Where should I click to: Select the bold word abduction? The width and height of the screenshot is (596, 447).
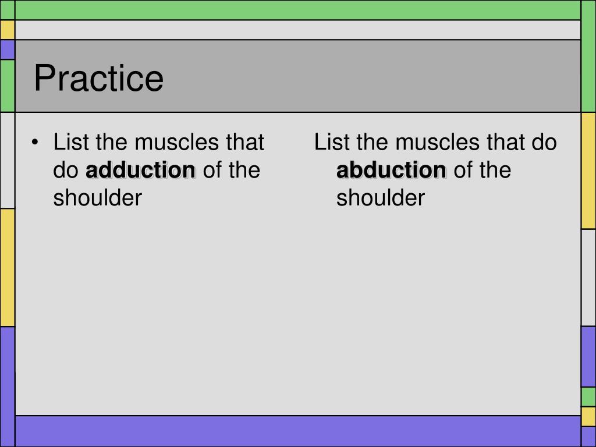391,170
